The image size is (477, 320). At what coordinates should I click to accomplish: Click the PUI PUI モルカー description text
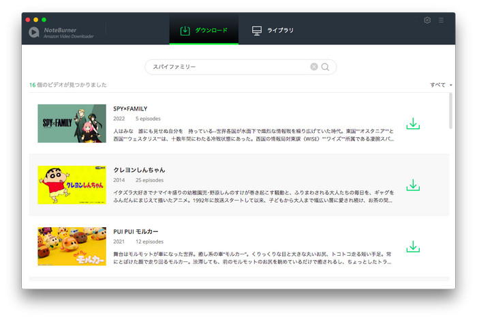click(253, 258)
